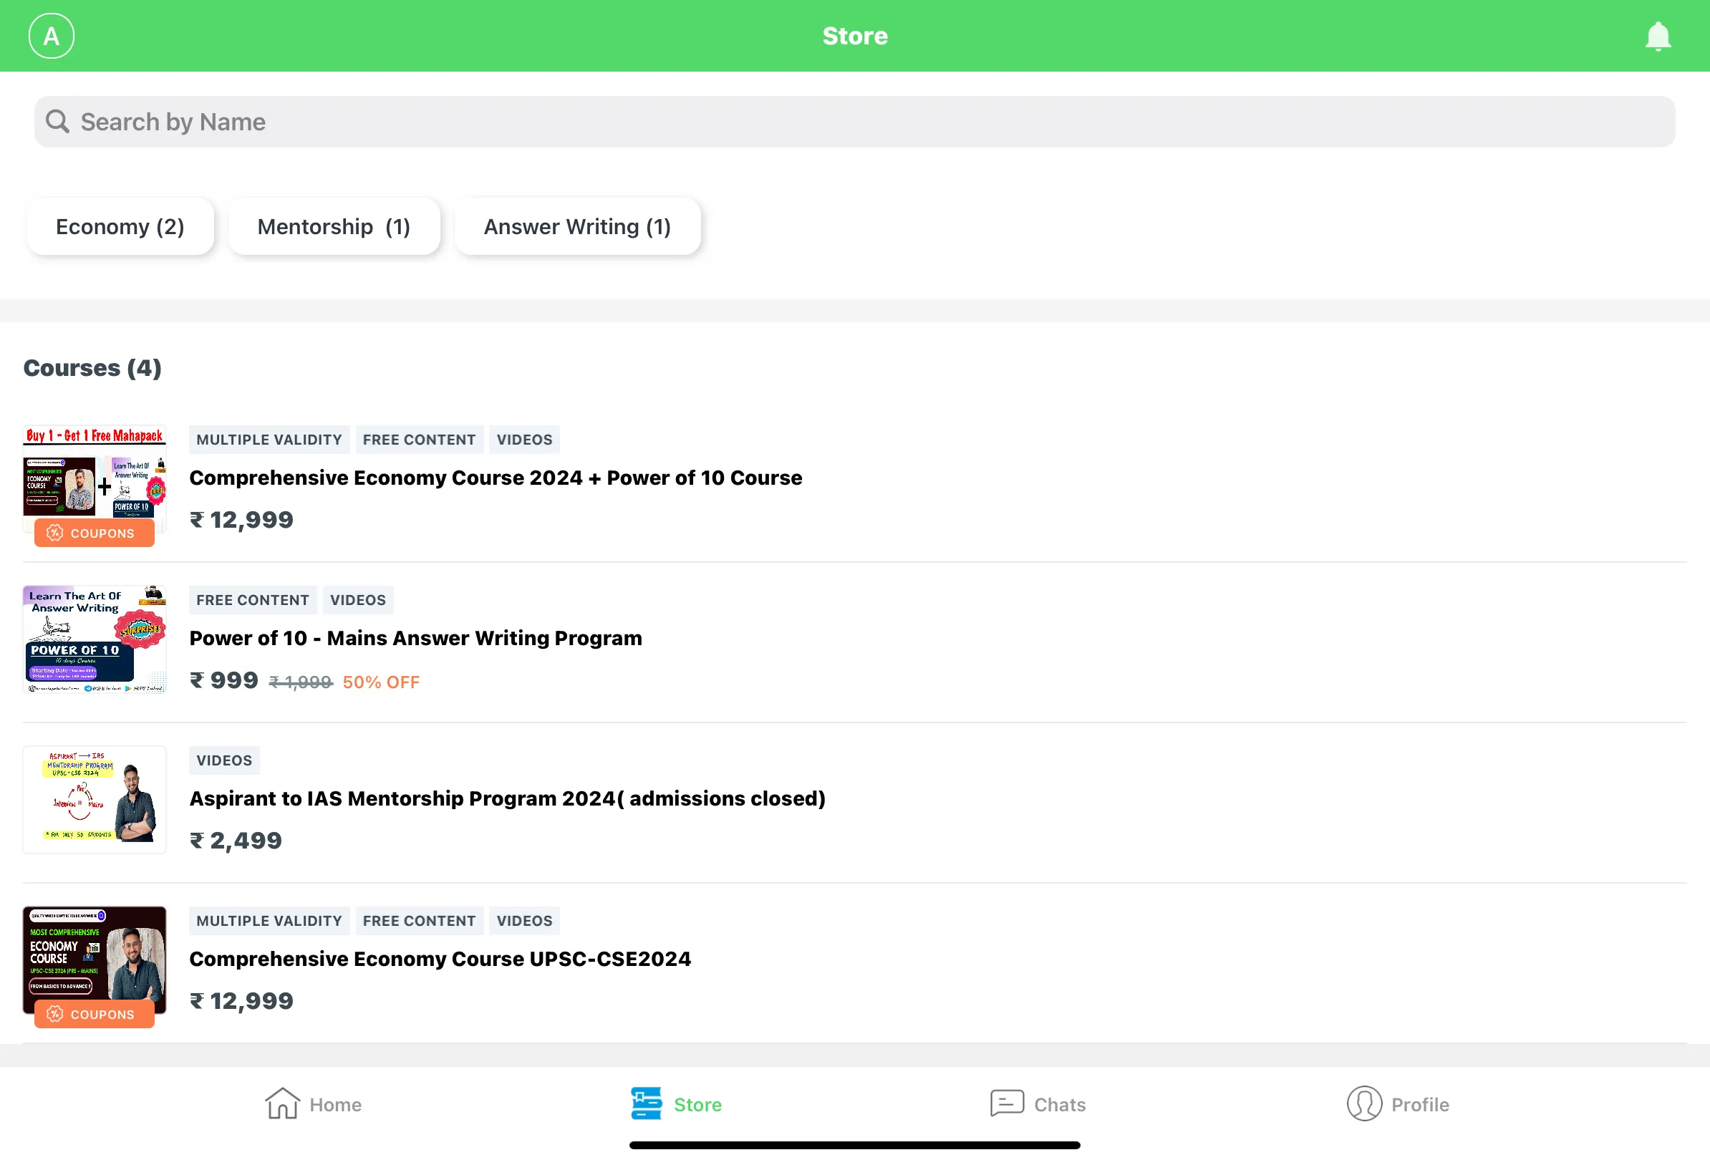This screenshot has height=1160, width=1710.
Task: Tap the search magnifier icon
Action: tap(57, 121)
